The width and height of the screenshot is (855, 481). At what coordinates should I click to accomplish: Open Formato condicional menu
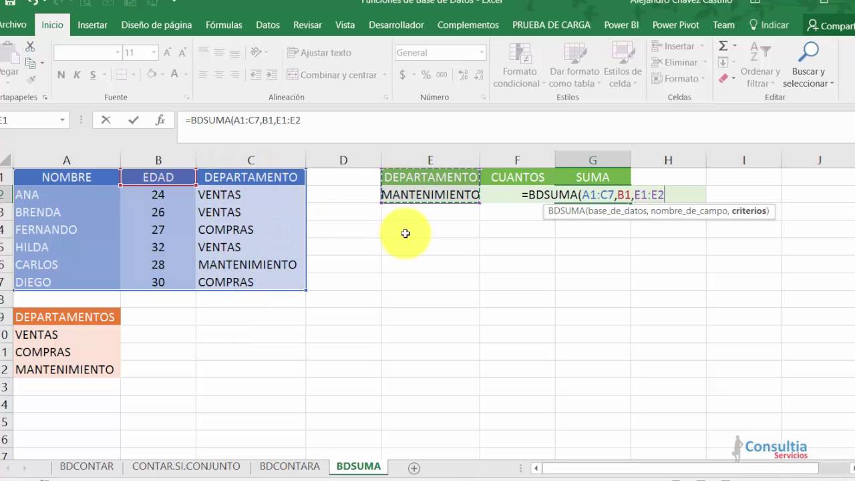coord(520,65)
